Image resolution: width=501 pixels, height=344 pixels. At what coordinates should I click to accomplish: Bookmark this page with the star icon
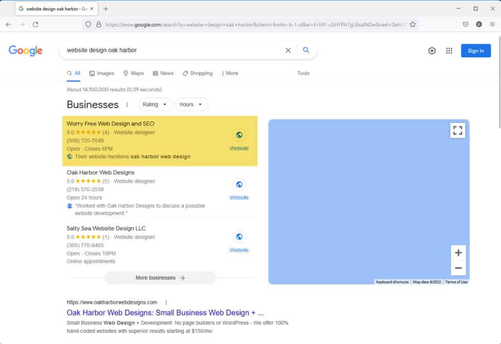pos(412,24)
